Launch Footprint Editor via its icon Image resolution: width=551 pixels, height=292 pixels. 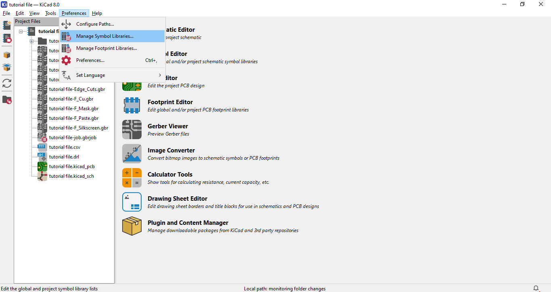click(x=132, y=105)
